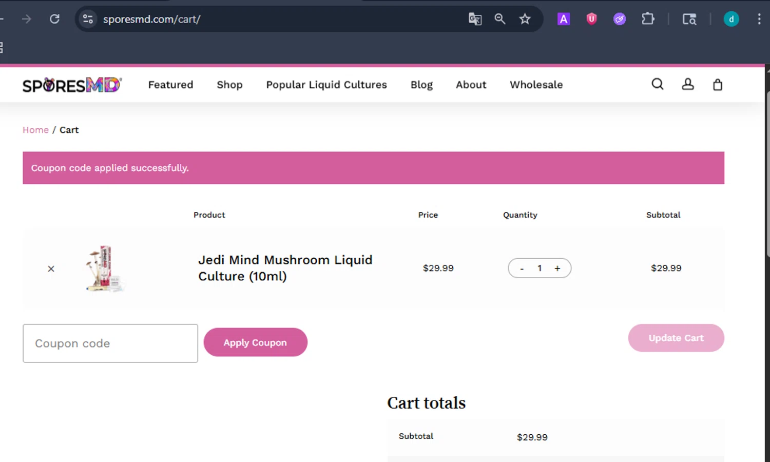770x462 pixels.
Task: Click the Apply Coupon button
Action: click(x=255, y=342)
